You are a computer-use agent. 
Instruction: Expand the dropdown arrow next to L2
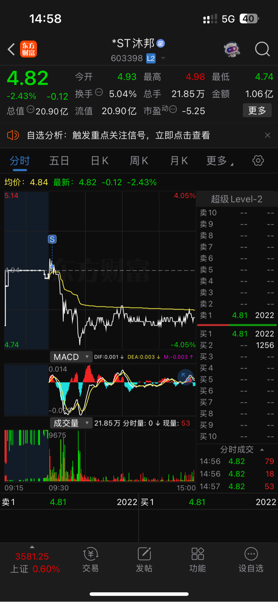tap(163, 58)
